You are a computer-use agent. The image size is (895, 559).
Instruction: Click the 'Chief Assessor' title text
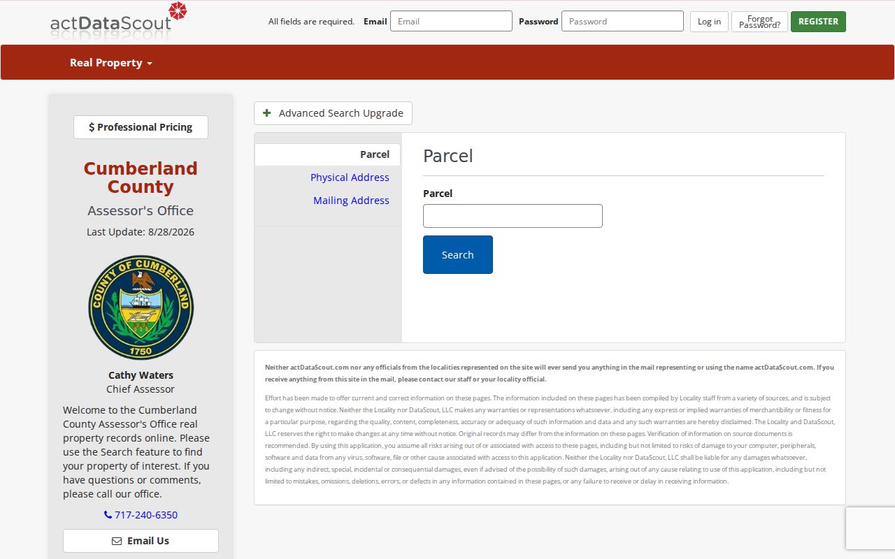tap(141, 389)
